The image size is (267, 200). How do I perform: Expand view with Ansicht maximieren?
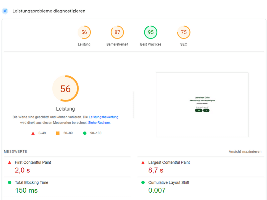tap(245, 152)
